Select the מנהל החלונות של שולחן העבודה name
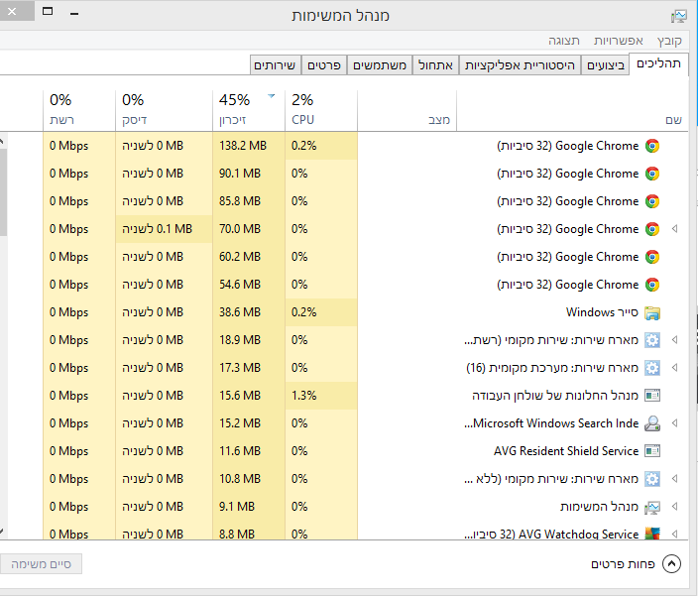The image size is (698, 596). [x=555, y=396]
